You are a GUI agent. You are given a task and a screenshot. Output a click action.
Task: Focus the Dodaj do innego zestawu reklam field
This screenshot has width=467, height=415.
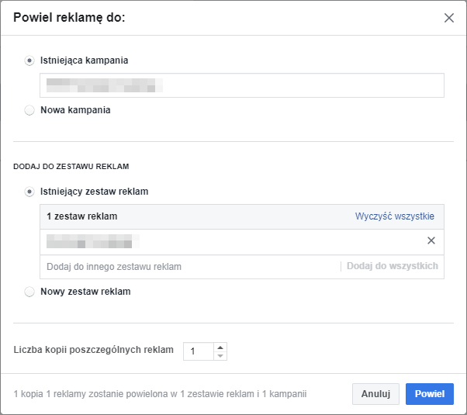coord(186,267)
